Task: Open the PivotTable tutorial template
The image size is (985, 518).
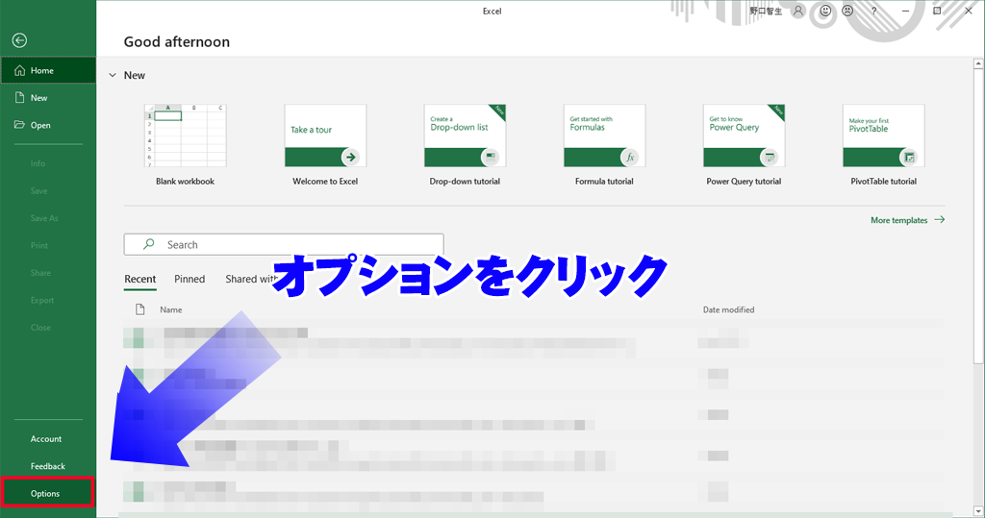Action: 883,145
